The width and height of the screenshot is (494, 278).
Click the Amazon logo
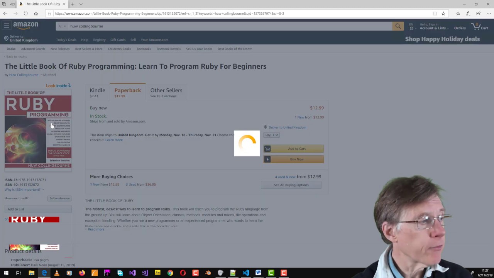[x=25, y=25]
